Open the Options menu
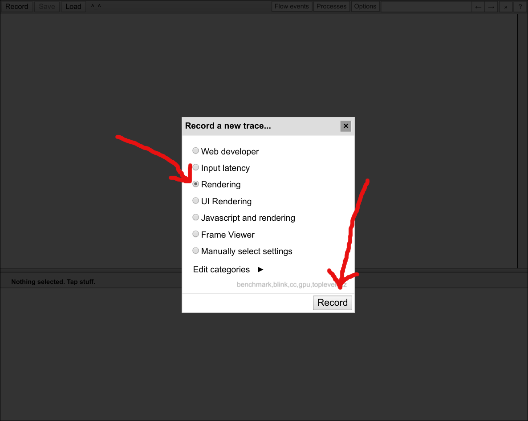 click(365, 7)
